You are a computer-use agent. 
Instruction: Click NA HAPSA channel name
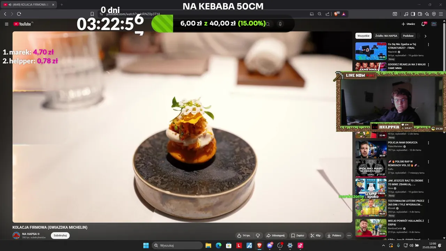click(x=29, y=234)
